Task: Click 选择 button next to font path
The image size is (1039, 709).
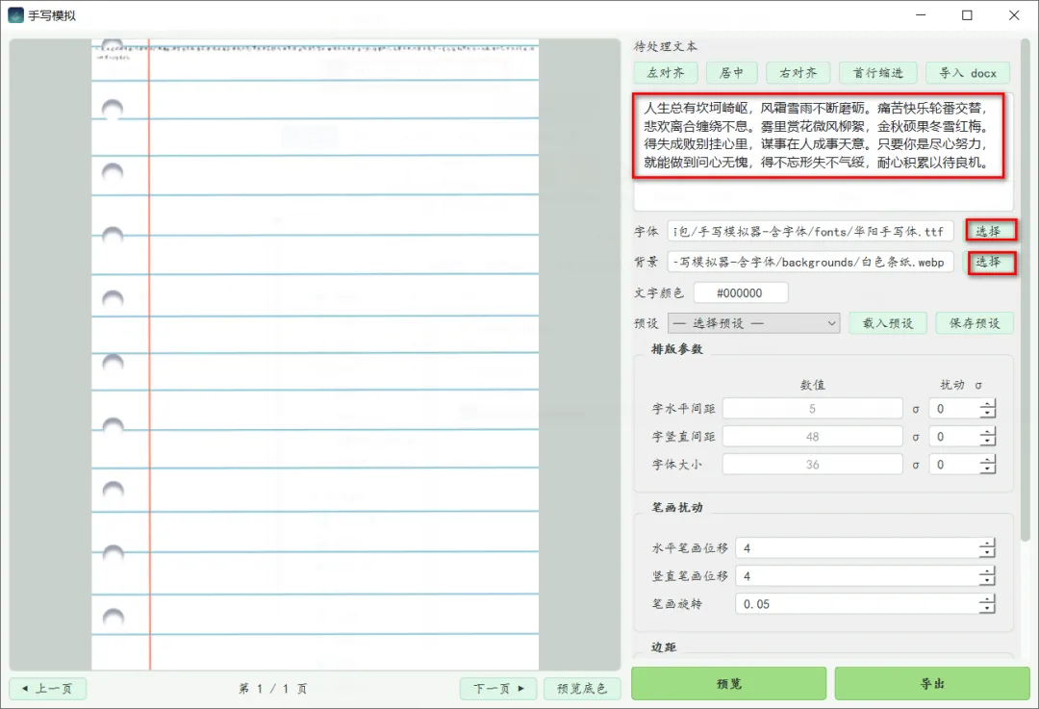Action: [x=988, y=231]
